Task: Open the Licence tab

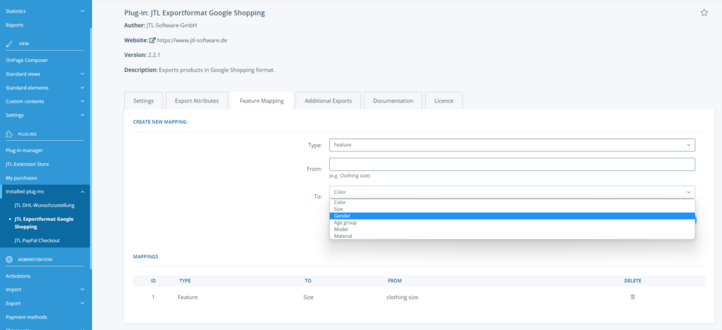Action: point(443,101)
